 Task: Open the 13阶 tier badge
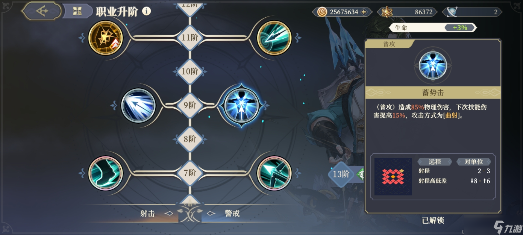[x=341, y=174]
